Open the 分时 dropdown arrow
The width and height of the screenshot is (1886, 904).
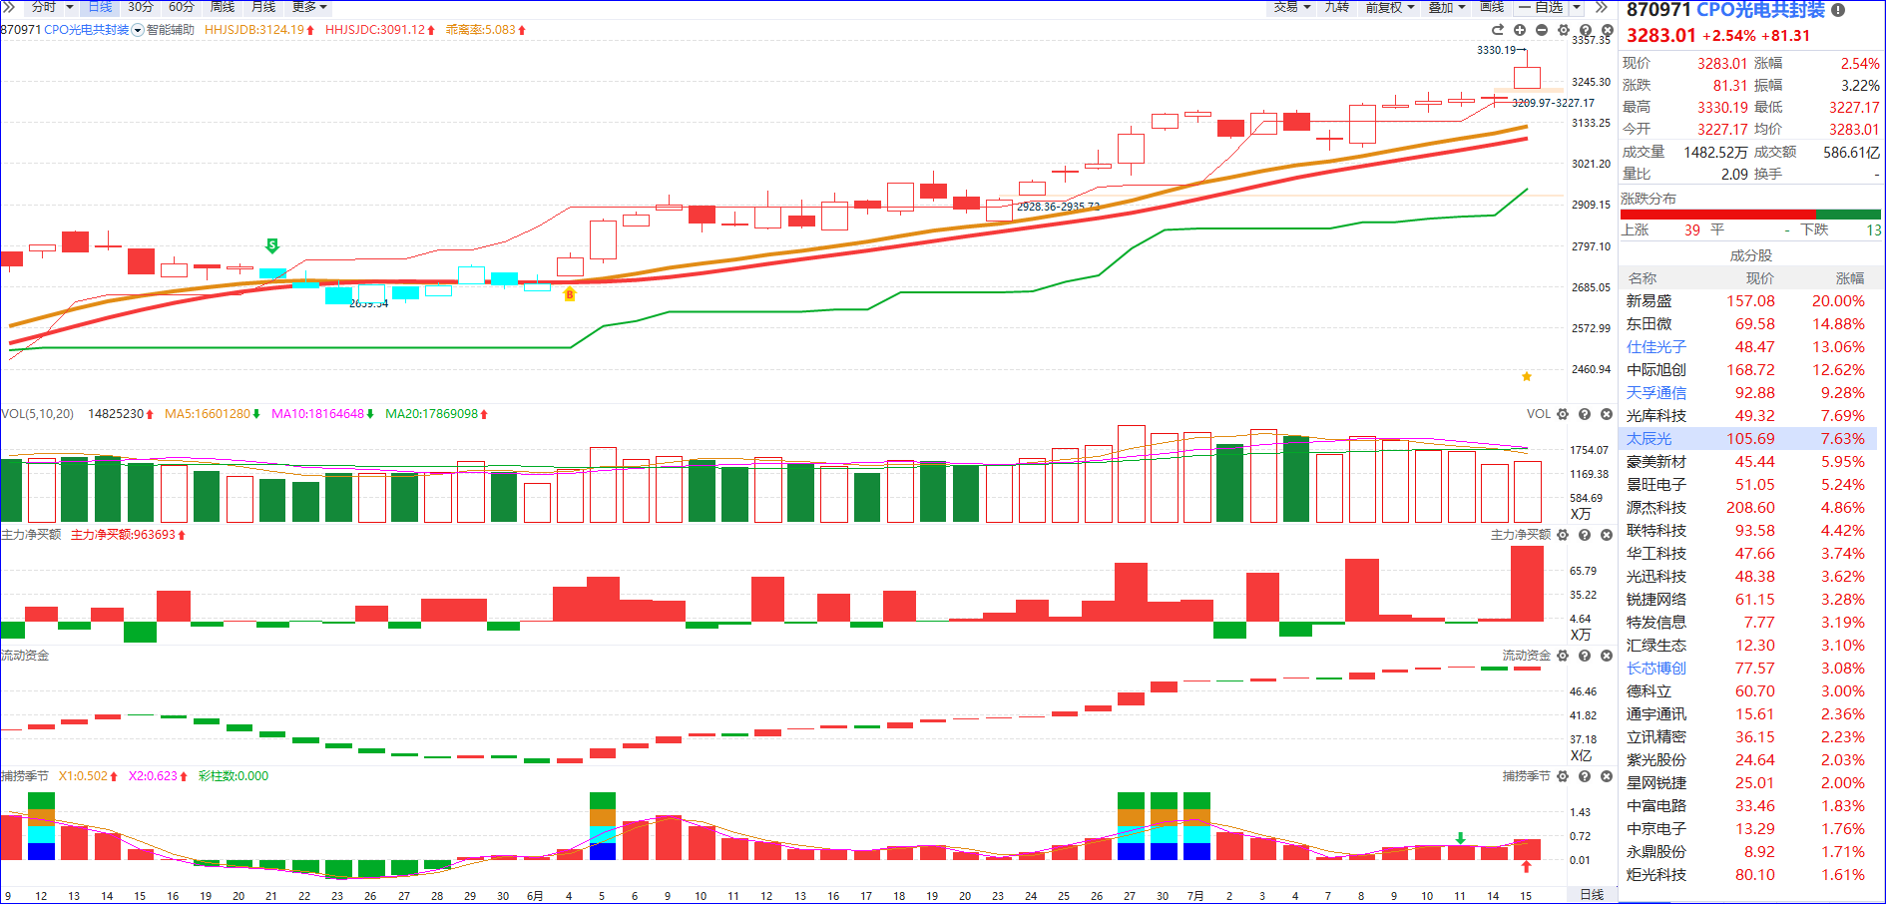coord(70,7)
